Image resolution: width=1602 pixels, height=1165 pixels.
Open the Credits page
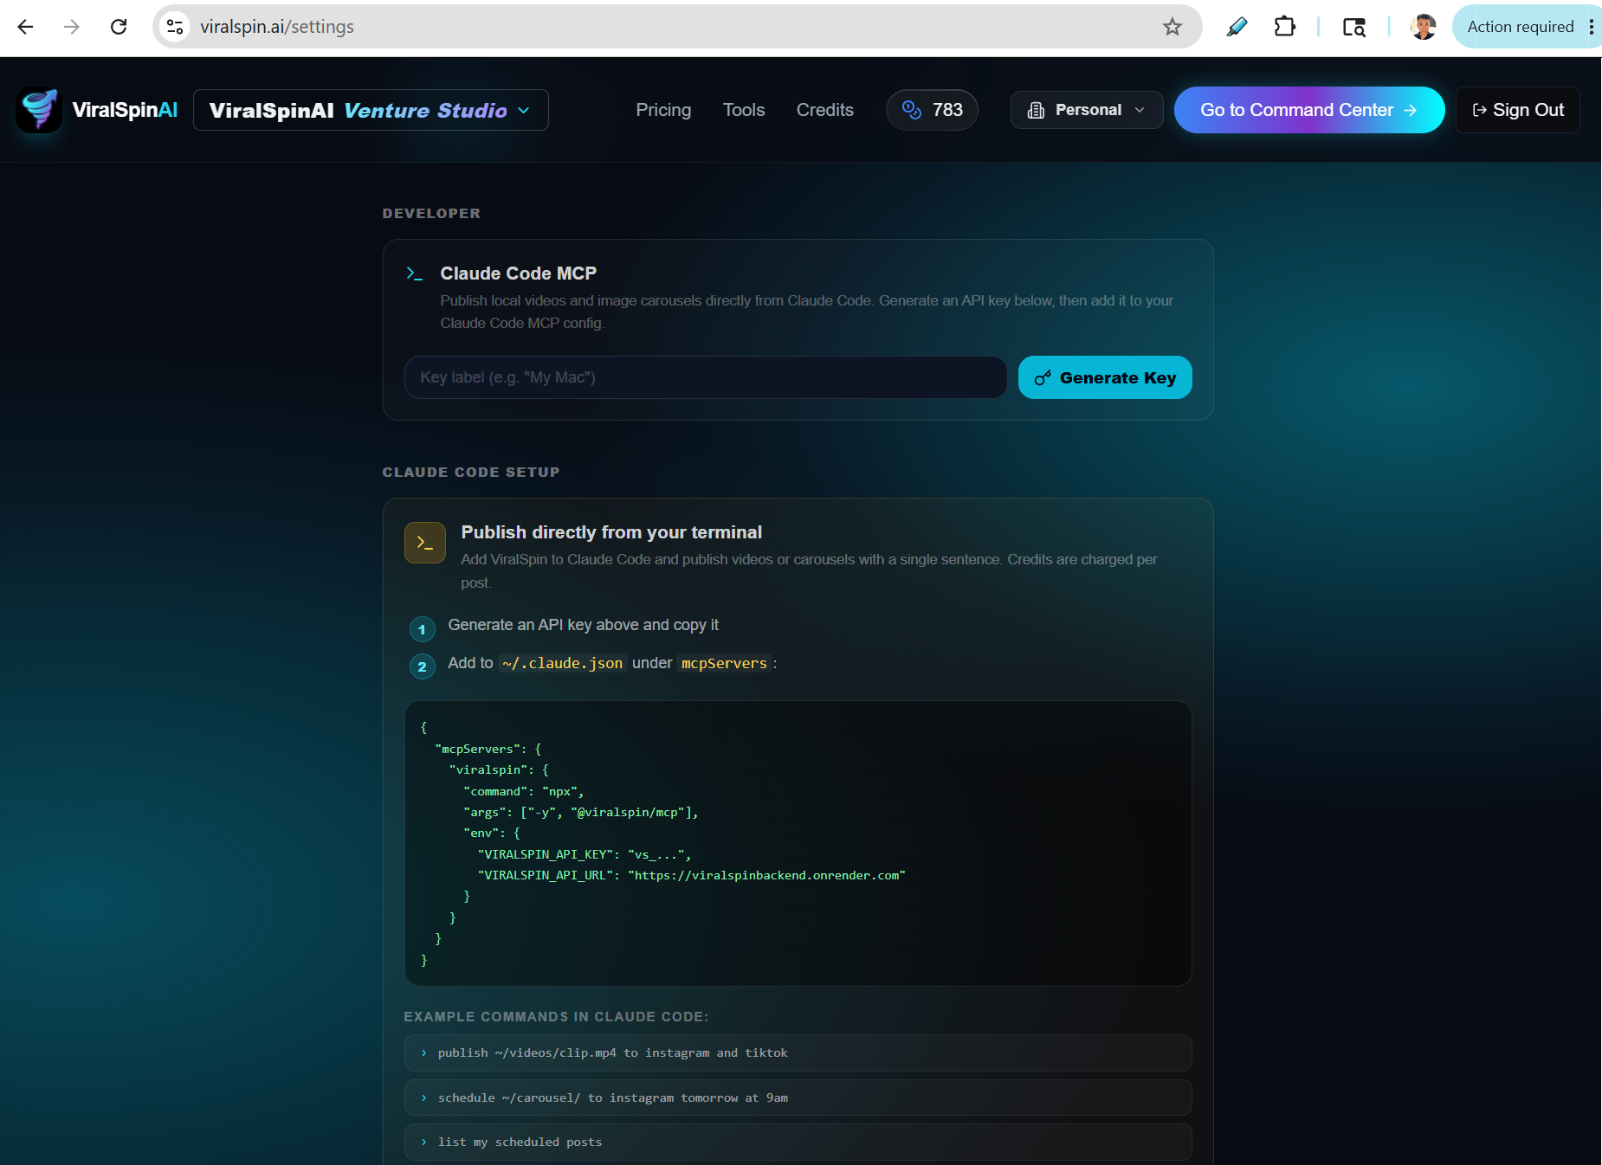(x=825, y=110)
